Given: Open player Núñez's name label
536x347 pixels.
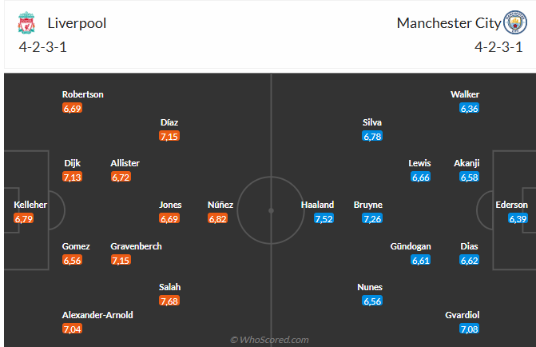Looking at the screenshot, I should (x=220, y=205).
